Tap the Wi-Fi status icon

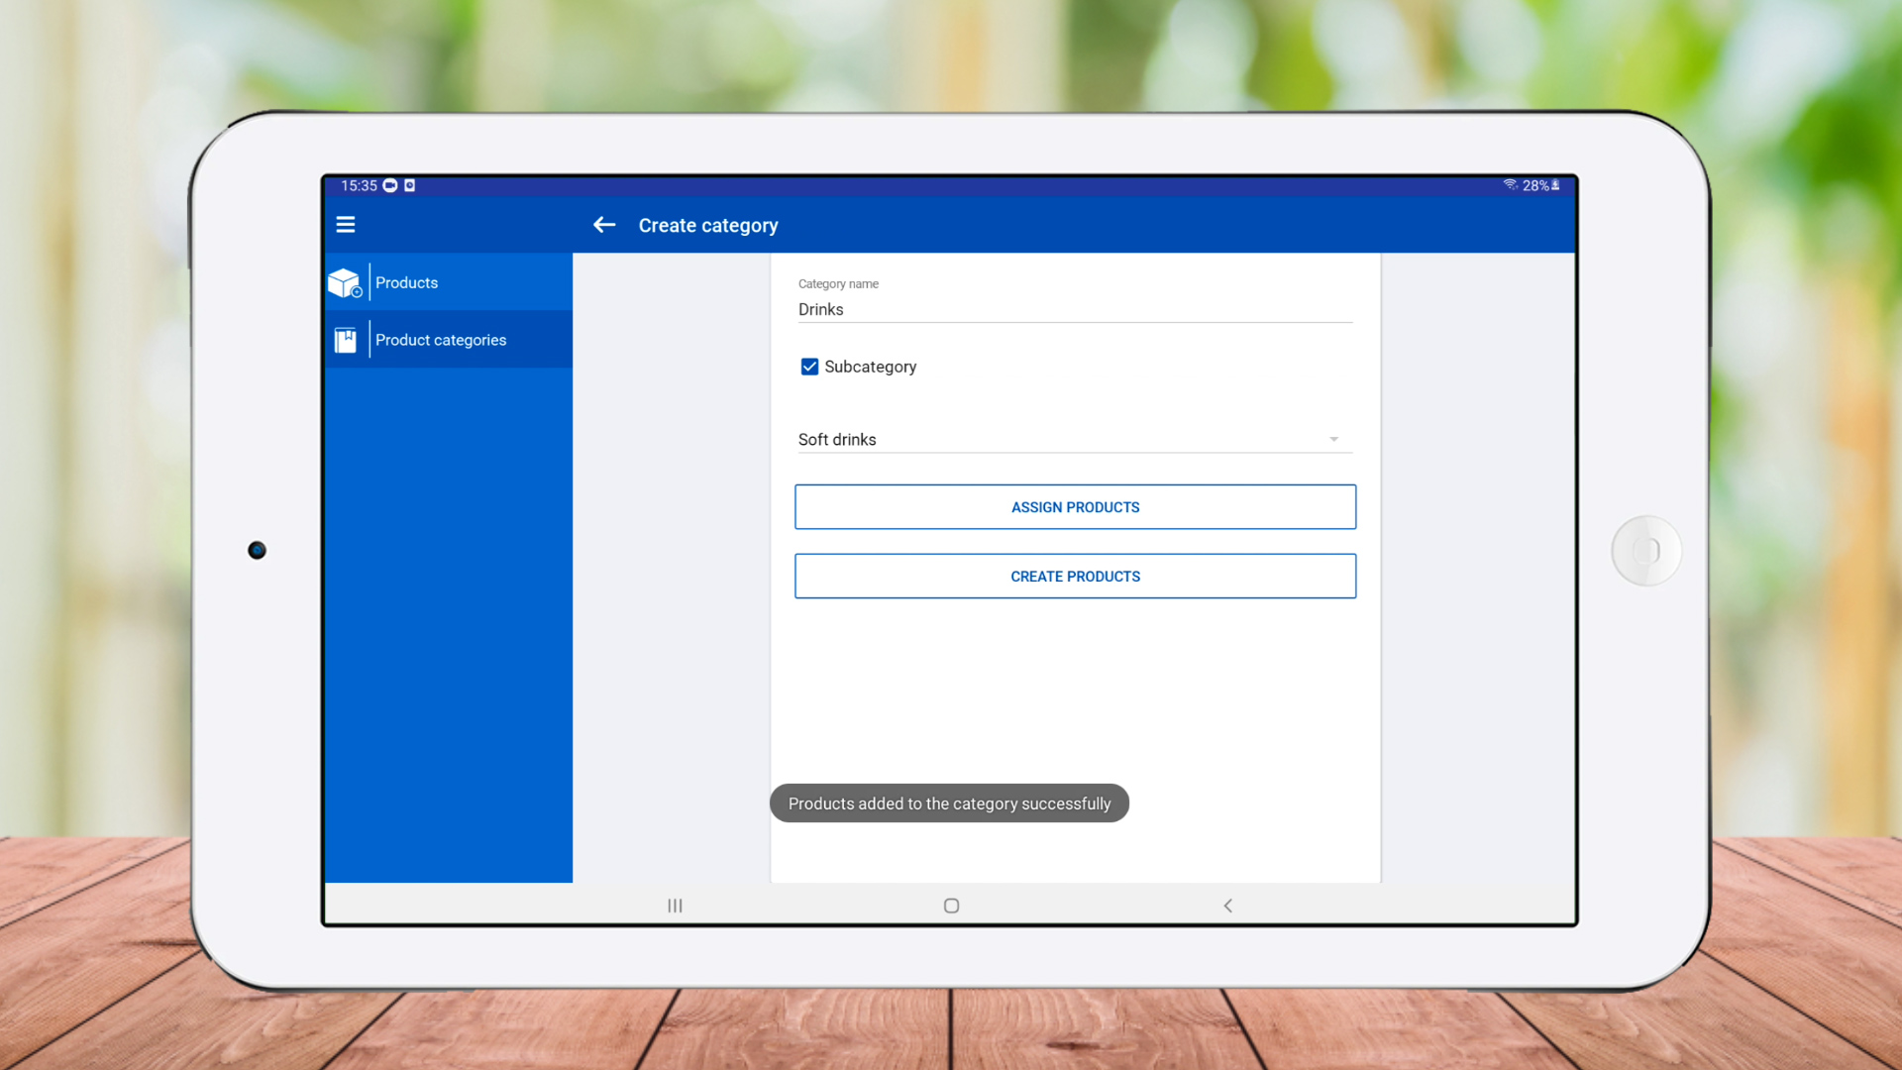pos(1510,185)
